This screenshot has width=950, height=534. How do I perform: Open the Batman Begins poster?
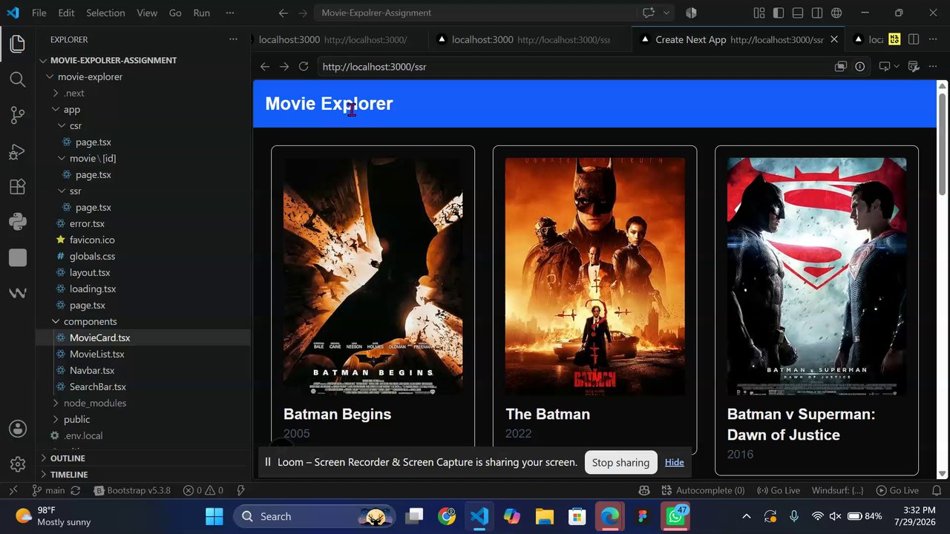pos(373,276)
